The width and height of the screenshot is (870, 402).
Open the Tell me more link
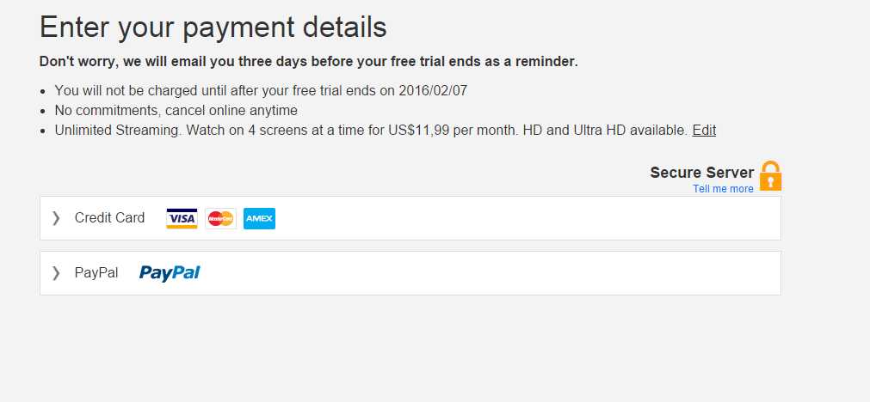pos(723,189)
